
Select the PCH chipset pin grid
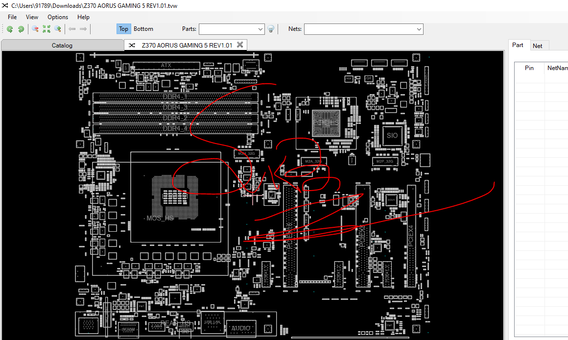point(326,123)
